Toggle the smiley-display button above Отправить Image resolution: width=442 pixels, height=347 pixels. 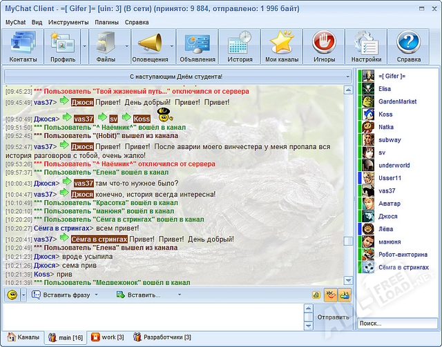[330, 295]
